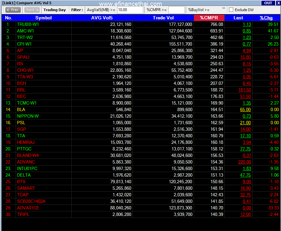Enable the Exclude DW checkbox
281x231 pixels.
point(231,10)
